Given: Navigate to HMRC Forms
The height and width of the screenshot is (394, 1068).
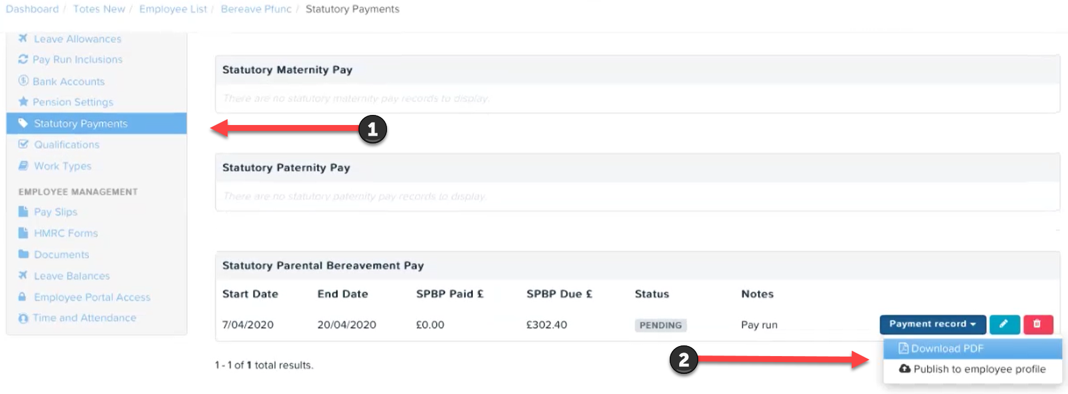Looking at the screenshot, I should point(66,233).
